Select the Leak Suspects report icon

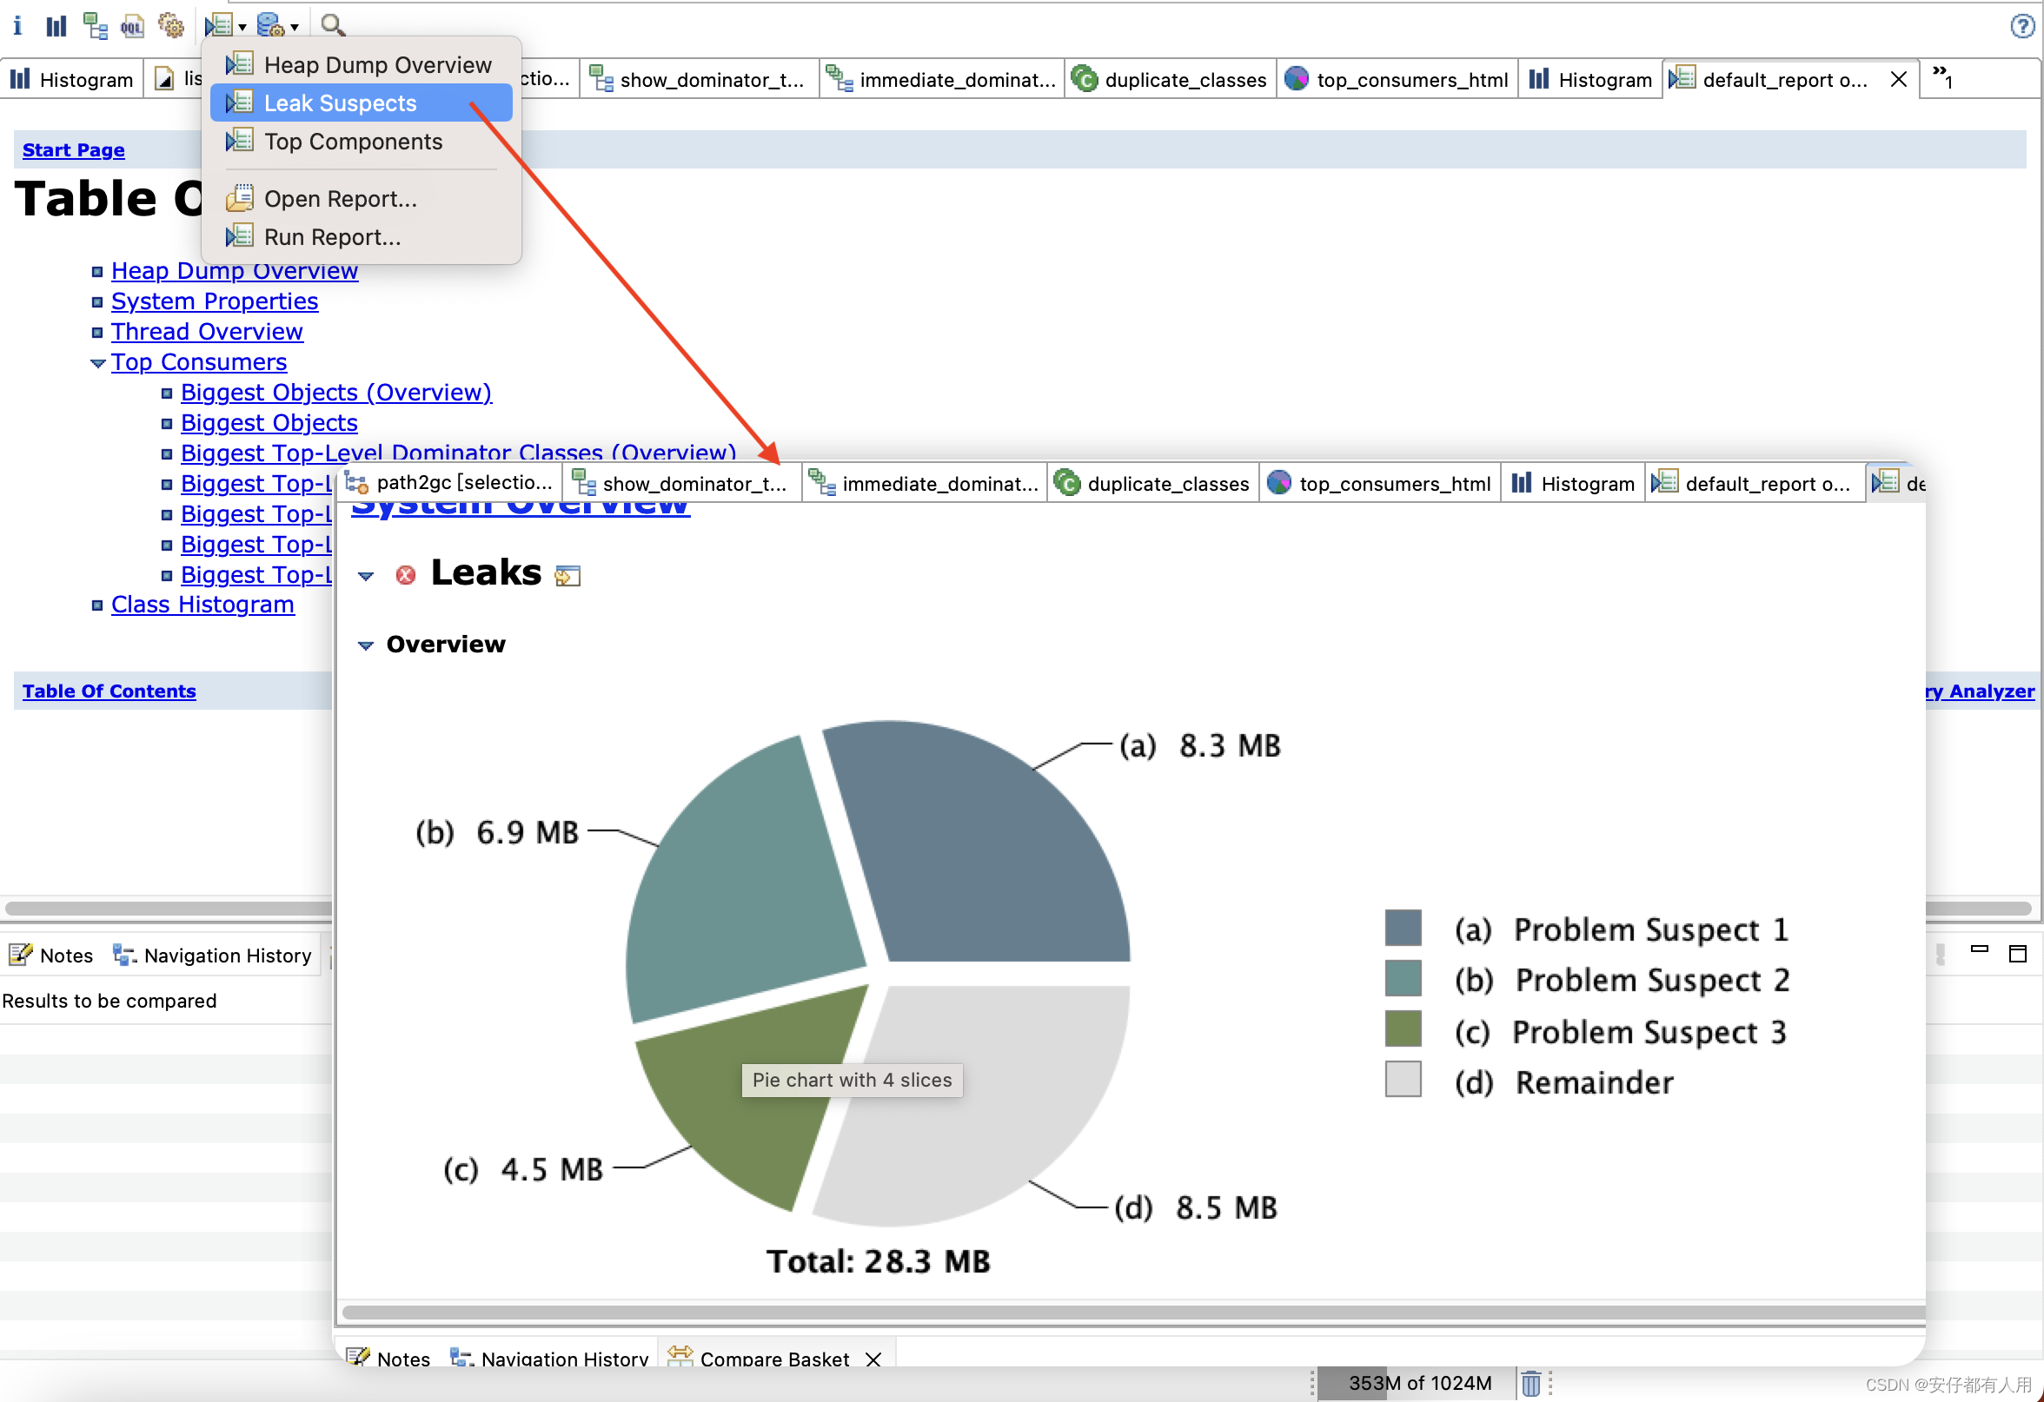239,103
